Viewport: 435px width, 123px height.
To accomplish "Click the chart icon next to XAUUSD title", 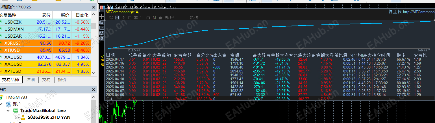I will click(110, 7).
